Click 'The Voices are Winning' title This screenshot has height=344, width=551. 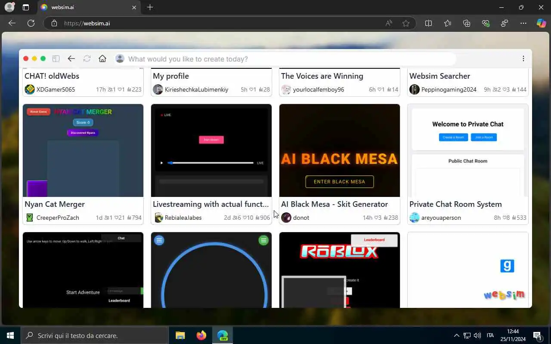click(322, 76)
